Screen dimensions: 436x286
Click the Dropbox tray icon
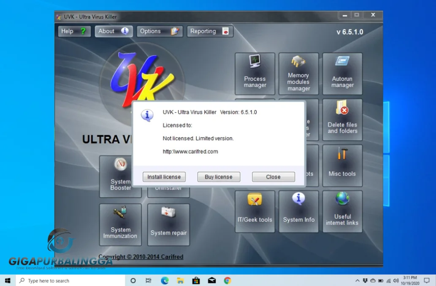[365, 281]
